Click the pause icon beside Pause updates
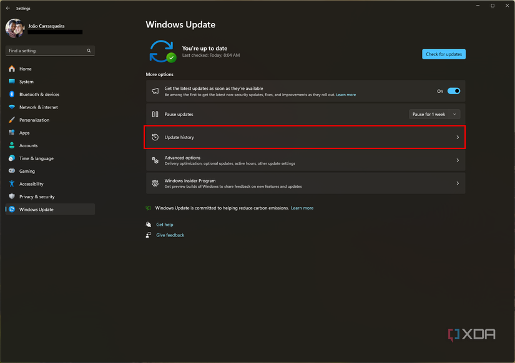515x363 pixels. click(155, 114)
